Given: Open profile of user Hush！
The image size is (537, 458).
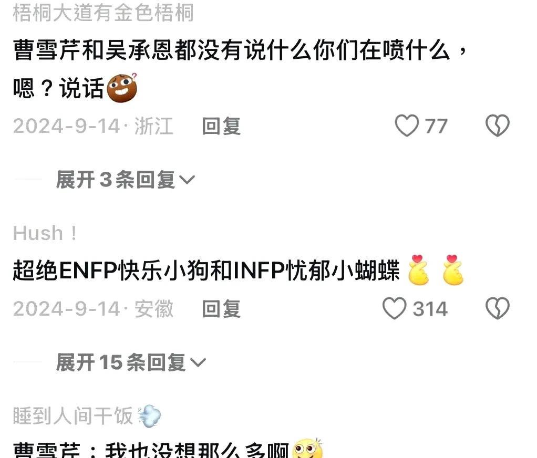Looking at the screenshot, I should pos(45,233).
